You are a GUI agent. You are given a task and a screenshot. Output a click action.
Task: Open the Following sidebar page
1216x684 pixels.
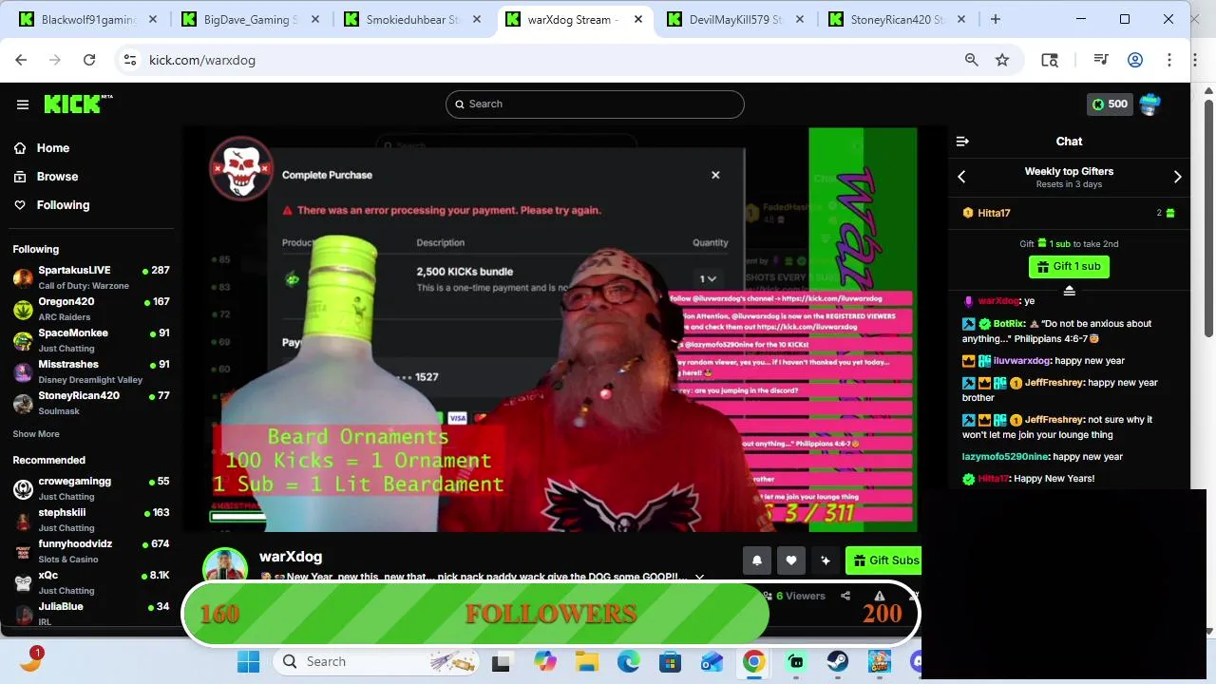(51, 205)
